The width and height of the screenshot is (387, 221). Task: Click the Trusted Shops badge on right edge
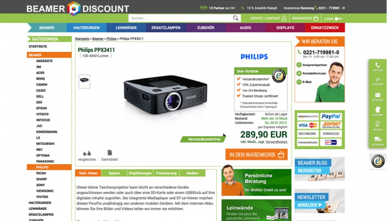(x=378, y=161)
